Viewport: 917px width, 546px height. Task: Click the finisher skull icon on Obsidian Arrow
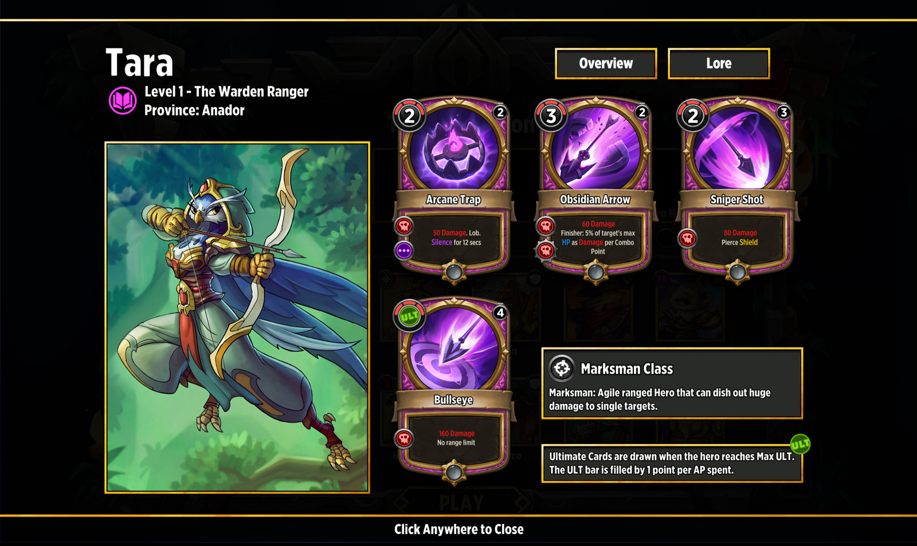[546, 250]
